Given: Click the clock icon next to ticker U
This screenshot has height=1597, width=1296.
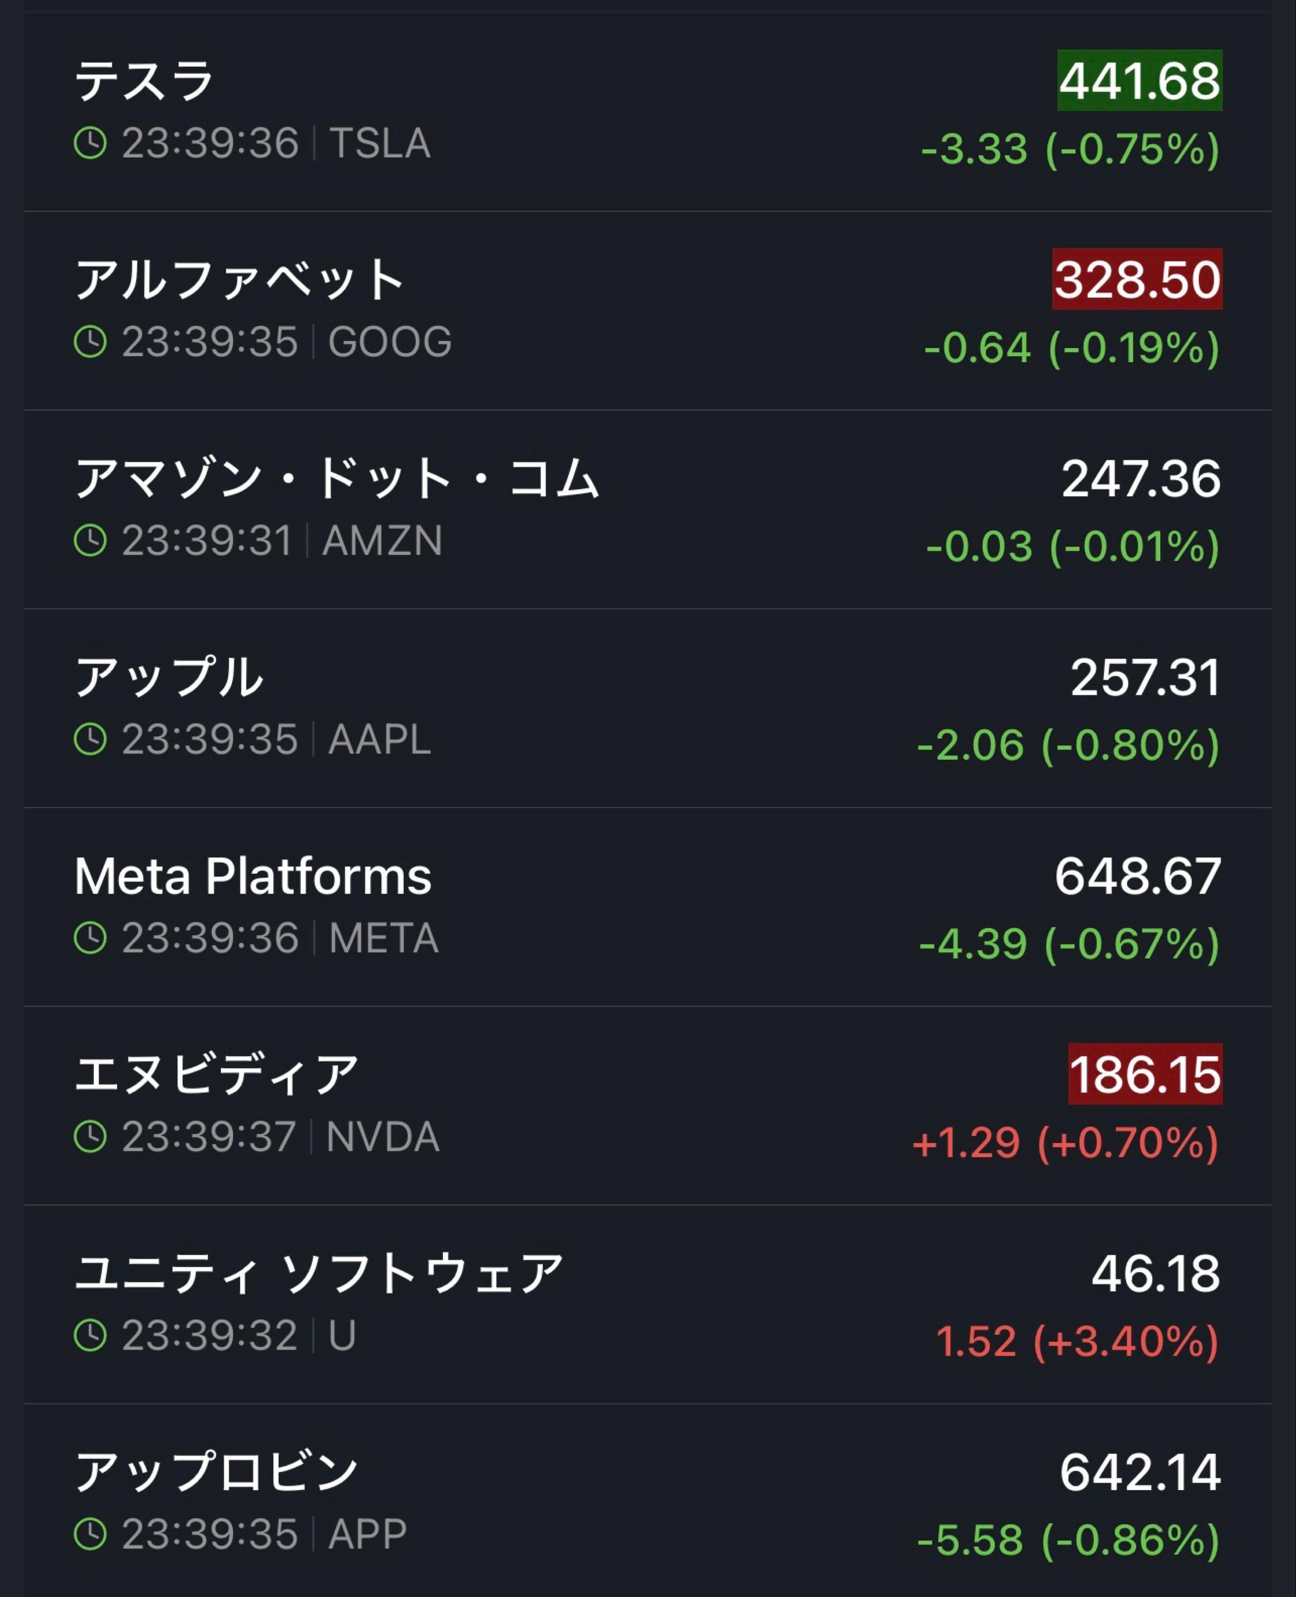Looking at the screenshot, I should (91, 1335).
